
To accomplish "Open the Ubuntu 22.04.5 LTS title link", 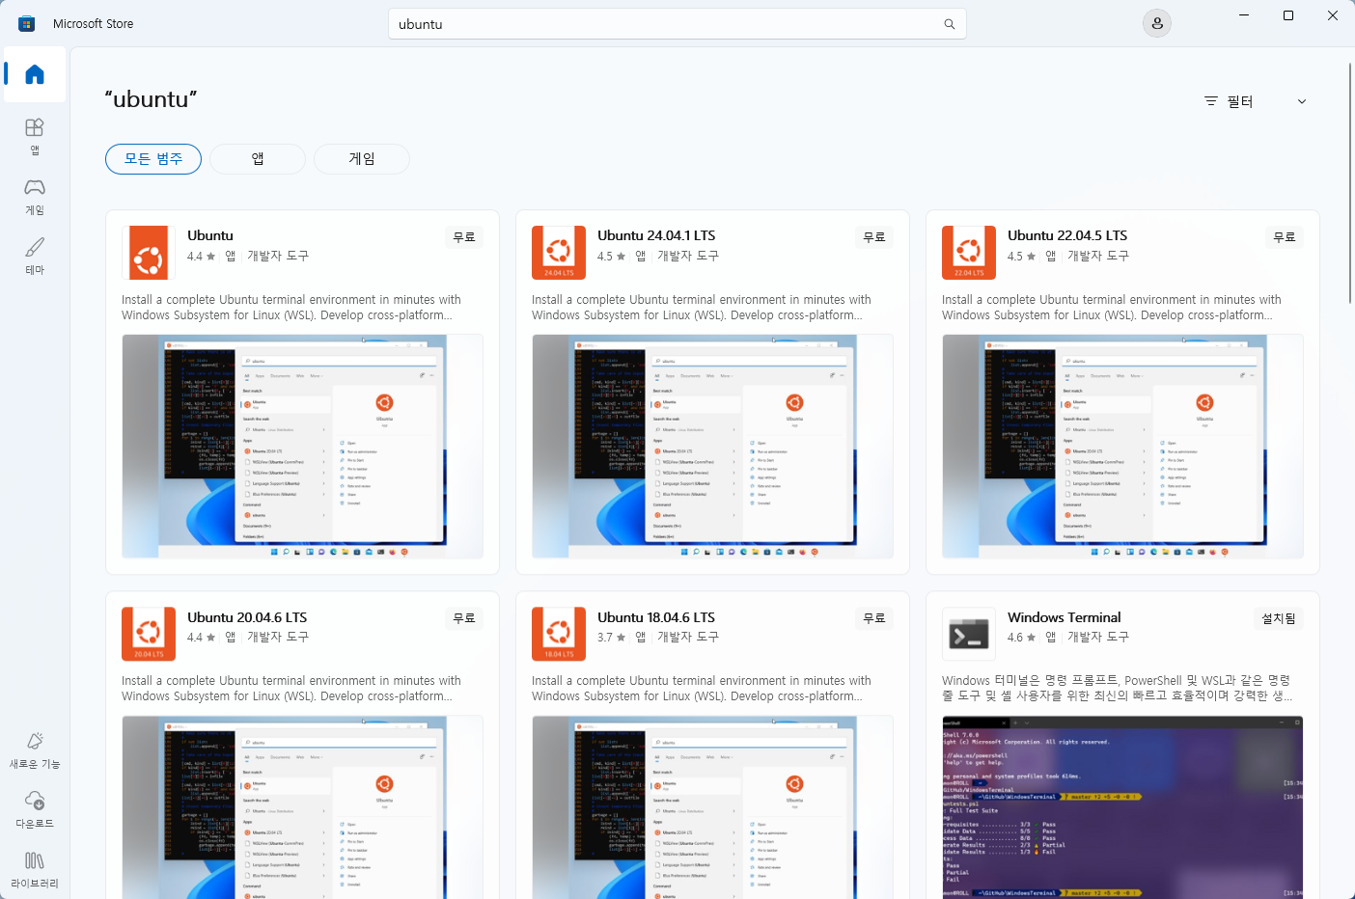I will (1067, 235).
